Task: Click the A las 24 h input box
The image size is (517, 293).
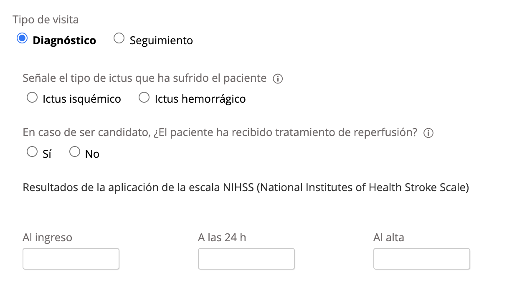Action: (x=246, y=259)
